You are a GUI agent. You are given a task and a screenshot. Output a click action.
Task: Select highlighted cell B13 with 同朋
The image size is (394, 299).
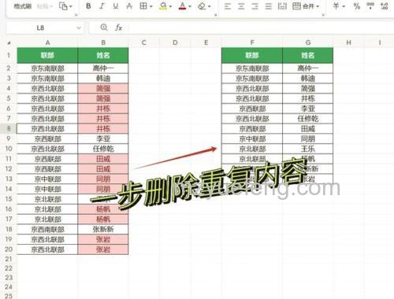tap(103, 179)
